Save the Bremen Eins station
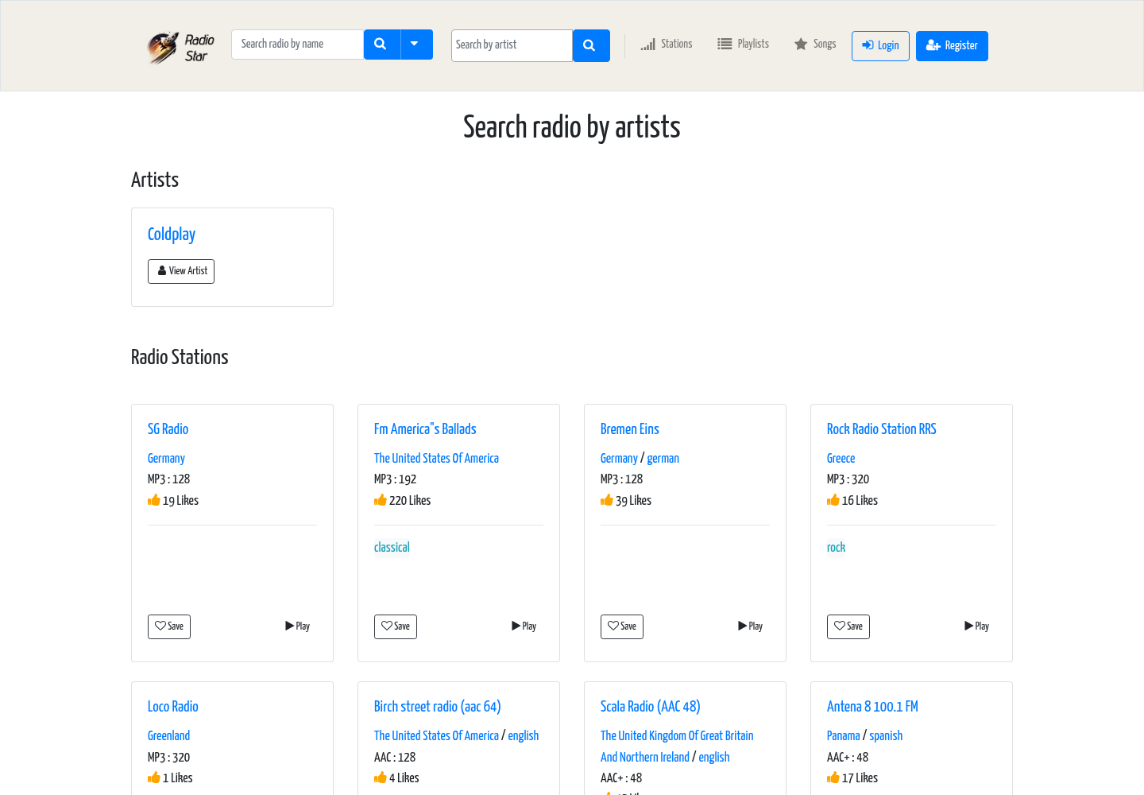This screenshot has height=795, width=1144. click(622, 626)
